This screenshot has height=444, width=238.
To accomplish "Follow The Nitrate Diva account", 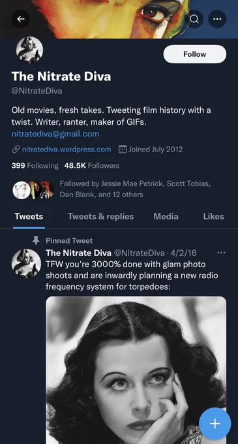I will (195, 54).
